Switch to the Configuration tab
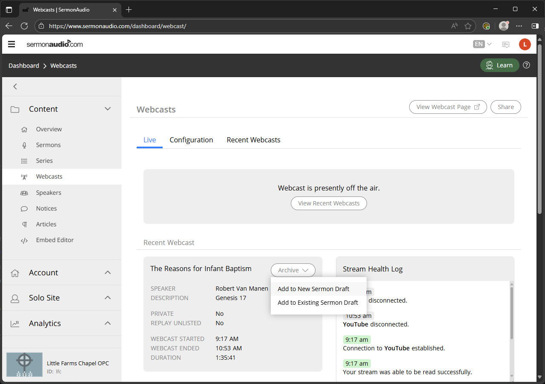 click(191, 140)
